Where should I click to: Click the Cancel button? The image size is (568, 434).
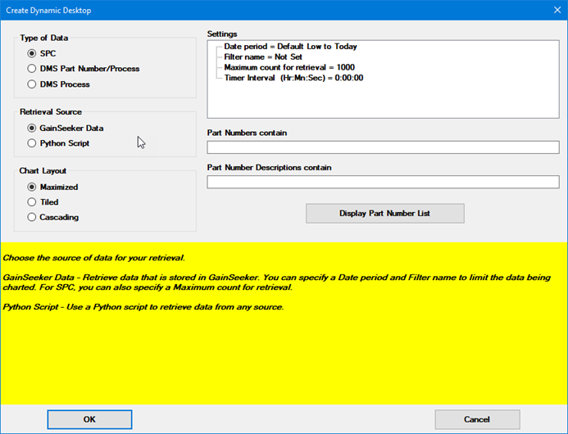tap(476, 419)
